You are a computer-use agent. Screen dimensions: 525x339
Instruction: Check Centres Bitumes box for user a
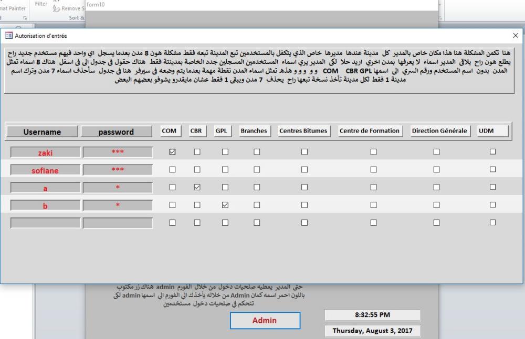[x=304, y=188]
